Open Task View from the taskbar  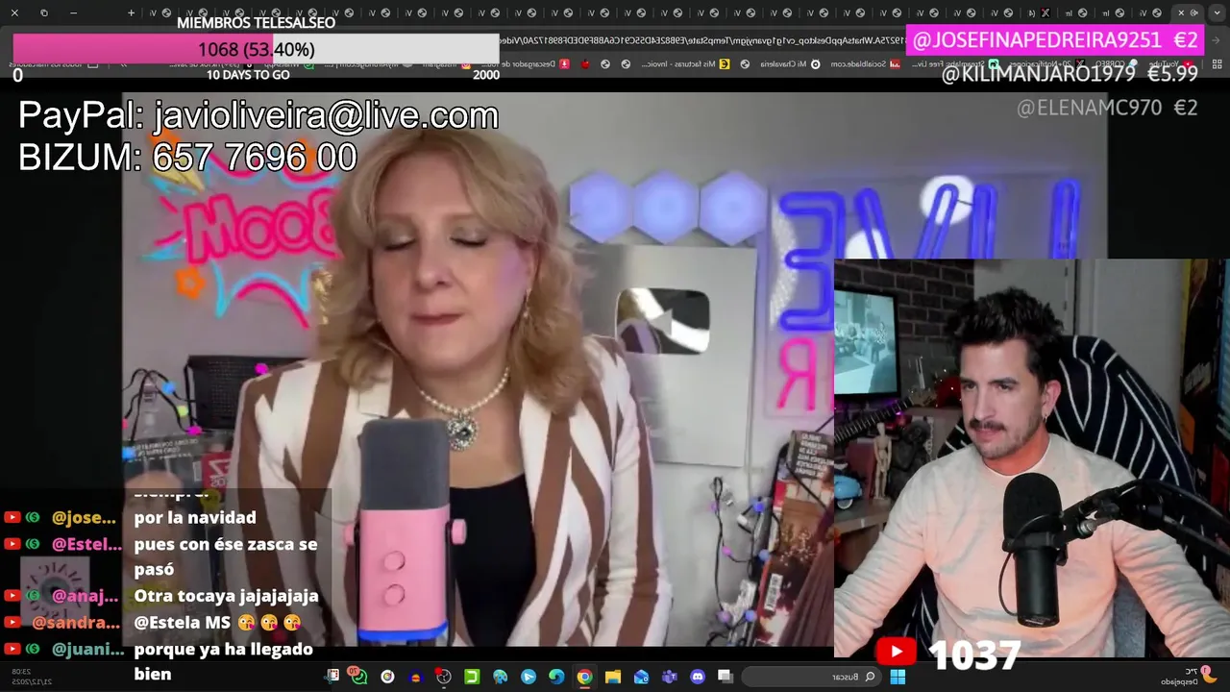[x=726, y=677]
